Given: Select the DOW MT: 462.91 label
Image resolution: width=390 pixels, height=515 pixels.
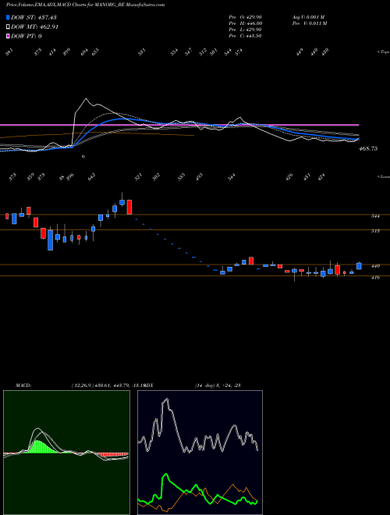Looking at the screenshot, I should [34, 27].
